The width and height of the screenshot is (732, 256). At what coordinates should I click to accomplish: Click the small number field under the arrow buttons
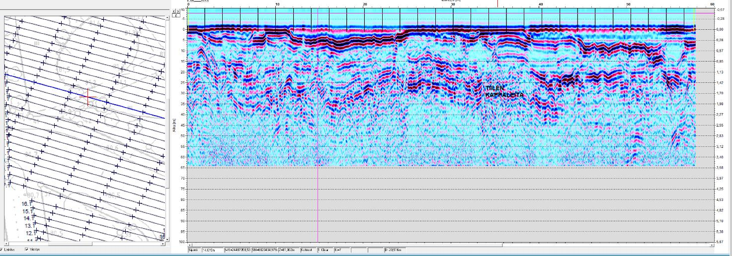click(x=176, y=15)
